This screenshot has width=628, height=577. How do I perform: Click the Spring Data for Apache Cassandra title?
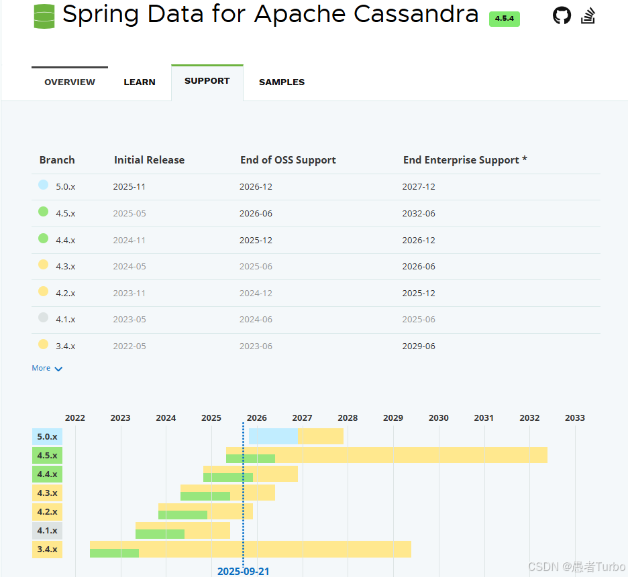[x=270, y=14]
